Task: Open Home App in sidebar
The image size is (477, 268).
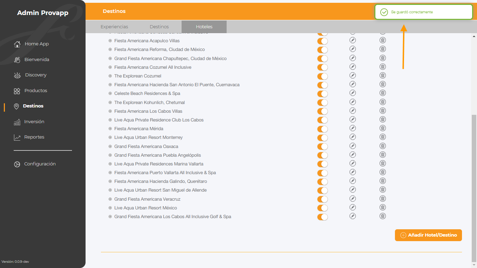Action: point(31,44)
